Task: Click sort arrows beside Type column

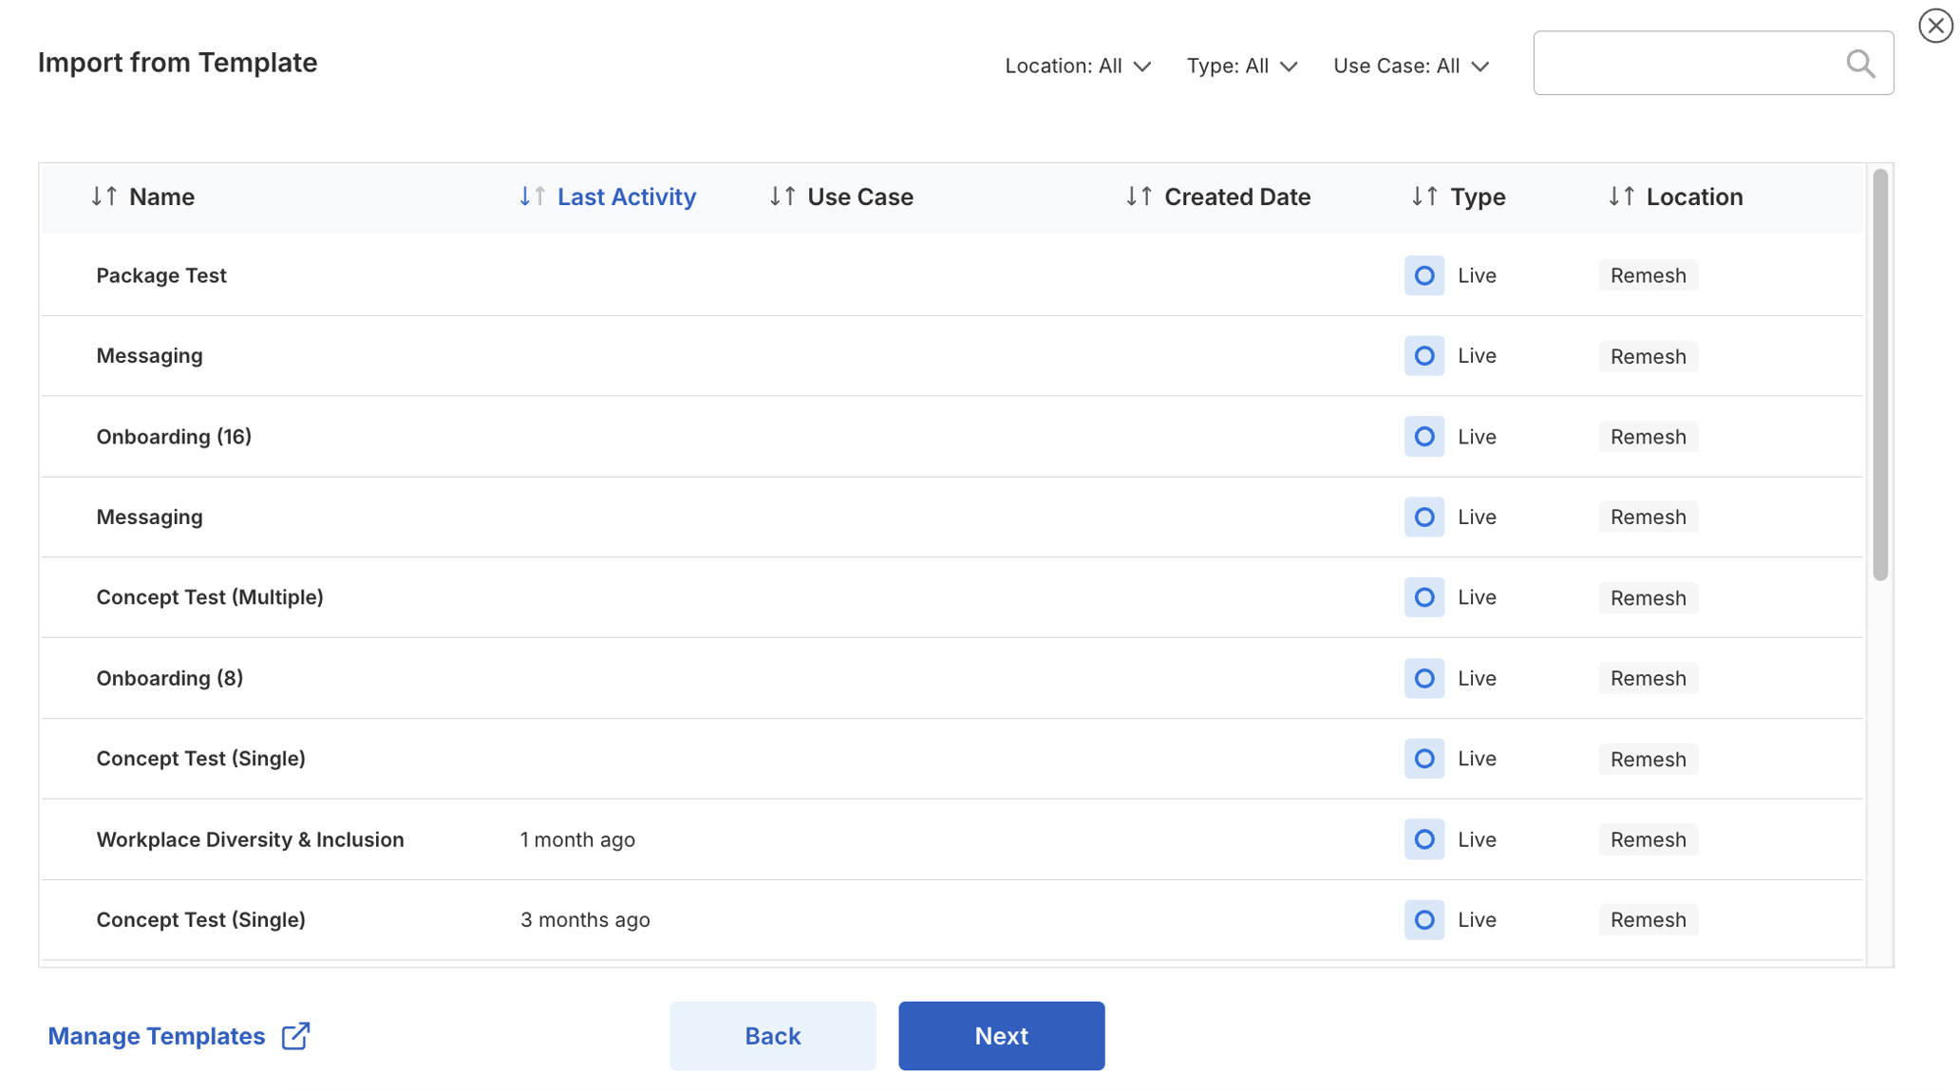Action: [1423, 197]
